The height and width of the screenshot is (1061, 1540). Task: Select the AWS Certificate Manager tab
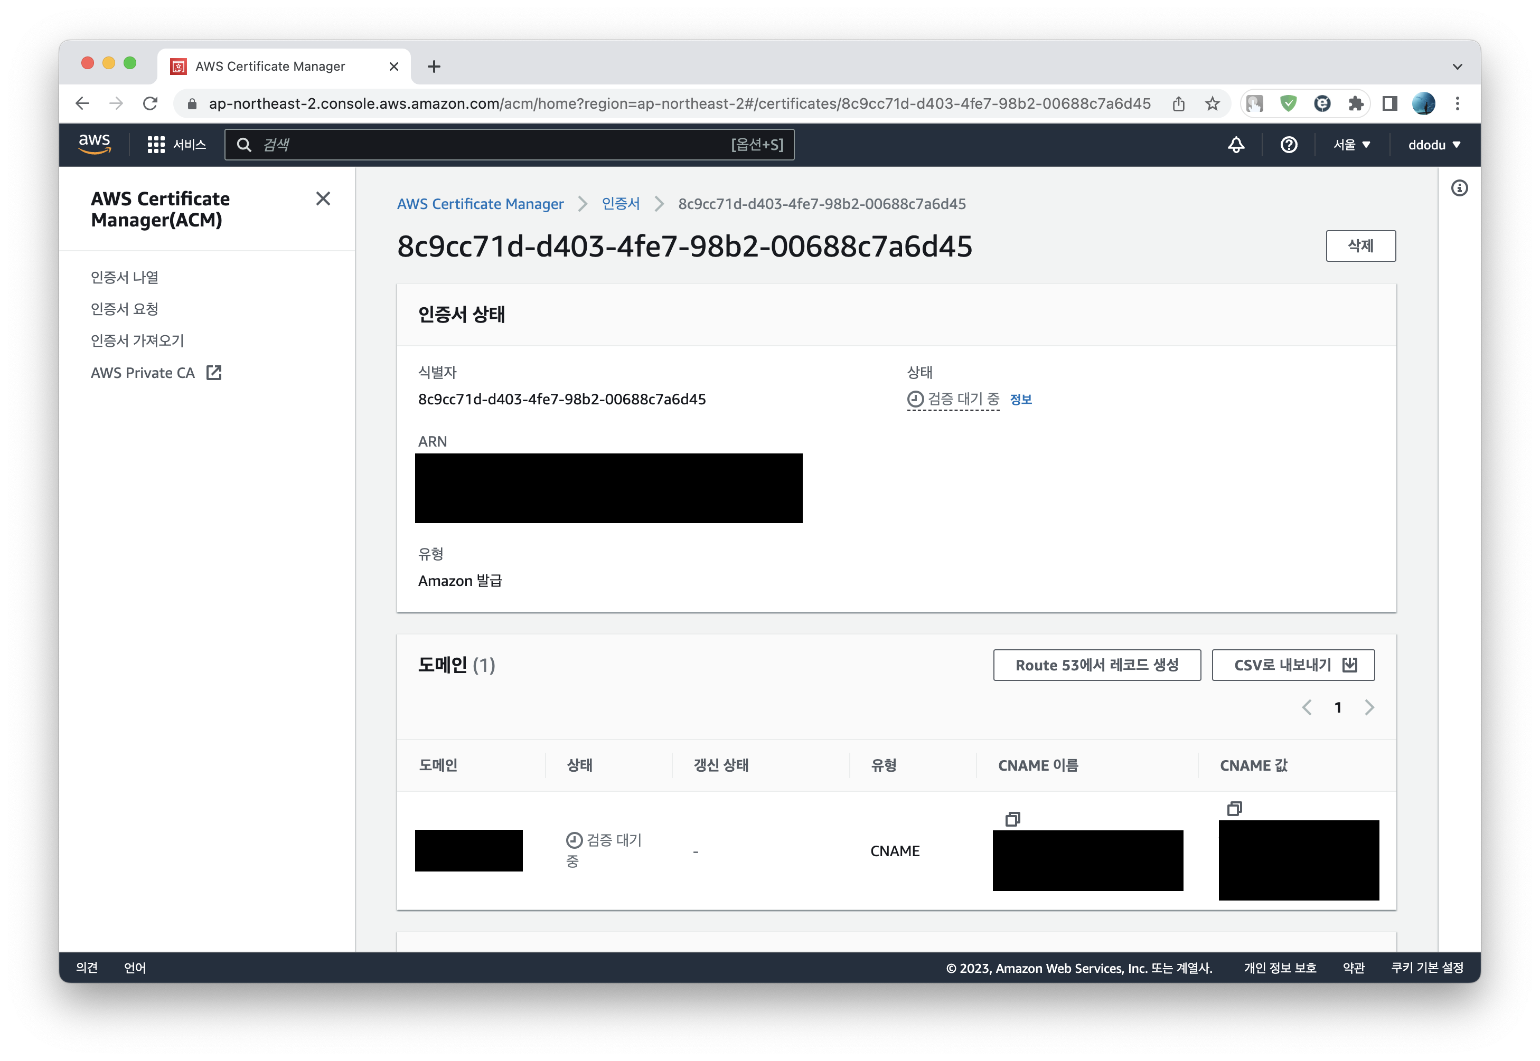(284, 67)
